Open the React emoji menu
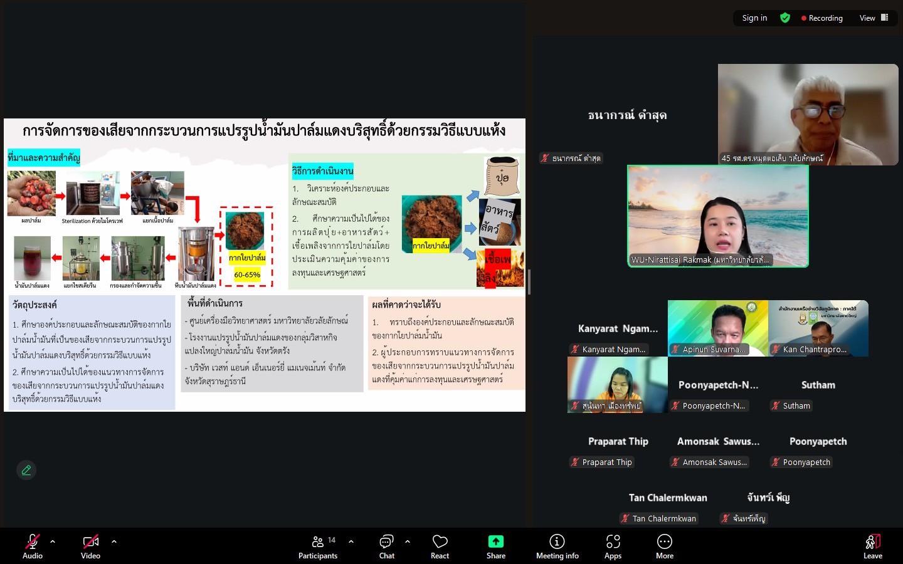Viewport: 903px width, 564px height. pos(440,545)
